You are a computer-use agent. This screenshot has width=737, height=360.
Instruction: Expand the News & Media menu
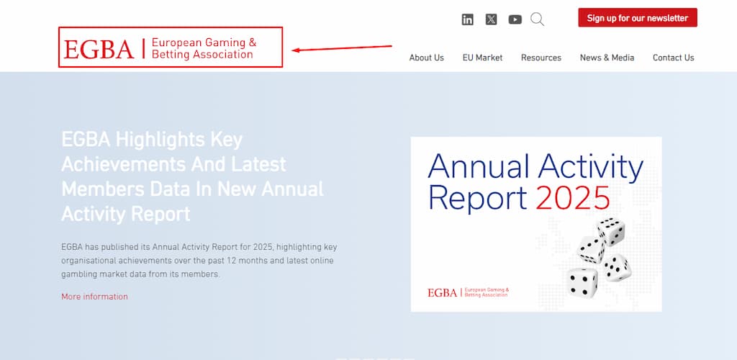pyautogui.click(x=607, y=58)
